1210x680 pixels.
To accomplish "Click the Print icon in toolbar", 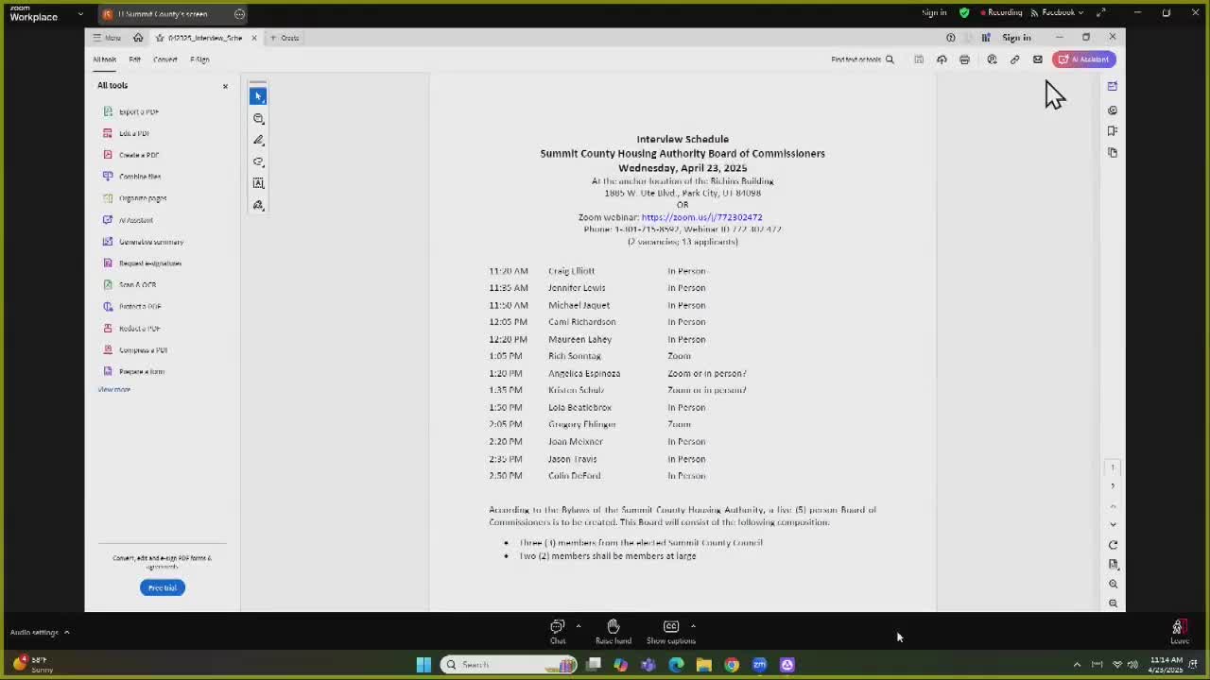I will point(964,59).
